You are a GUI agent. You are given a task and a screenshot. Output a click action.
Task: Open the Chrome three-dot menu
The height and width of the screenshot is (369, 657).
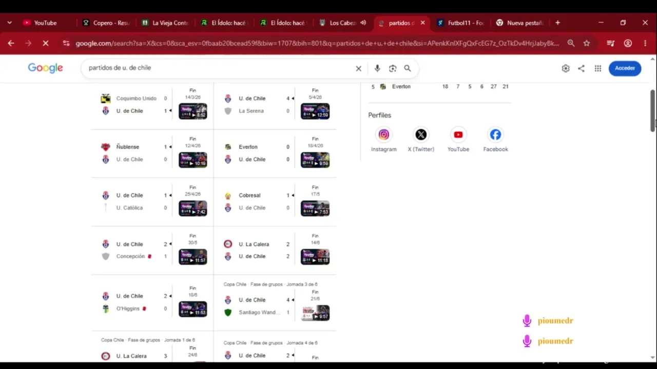(645, 44)
